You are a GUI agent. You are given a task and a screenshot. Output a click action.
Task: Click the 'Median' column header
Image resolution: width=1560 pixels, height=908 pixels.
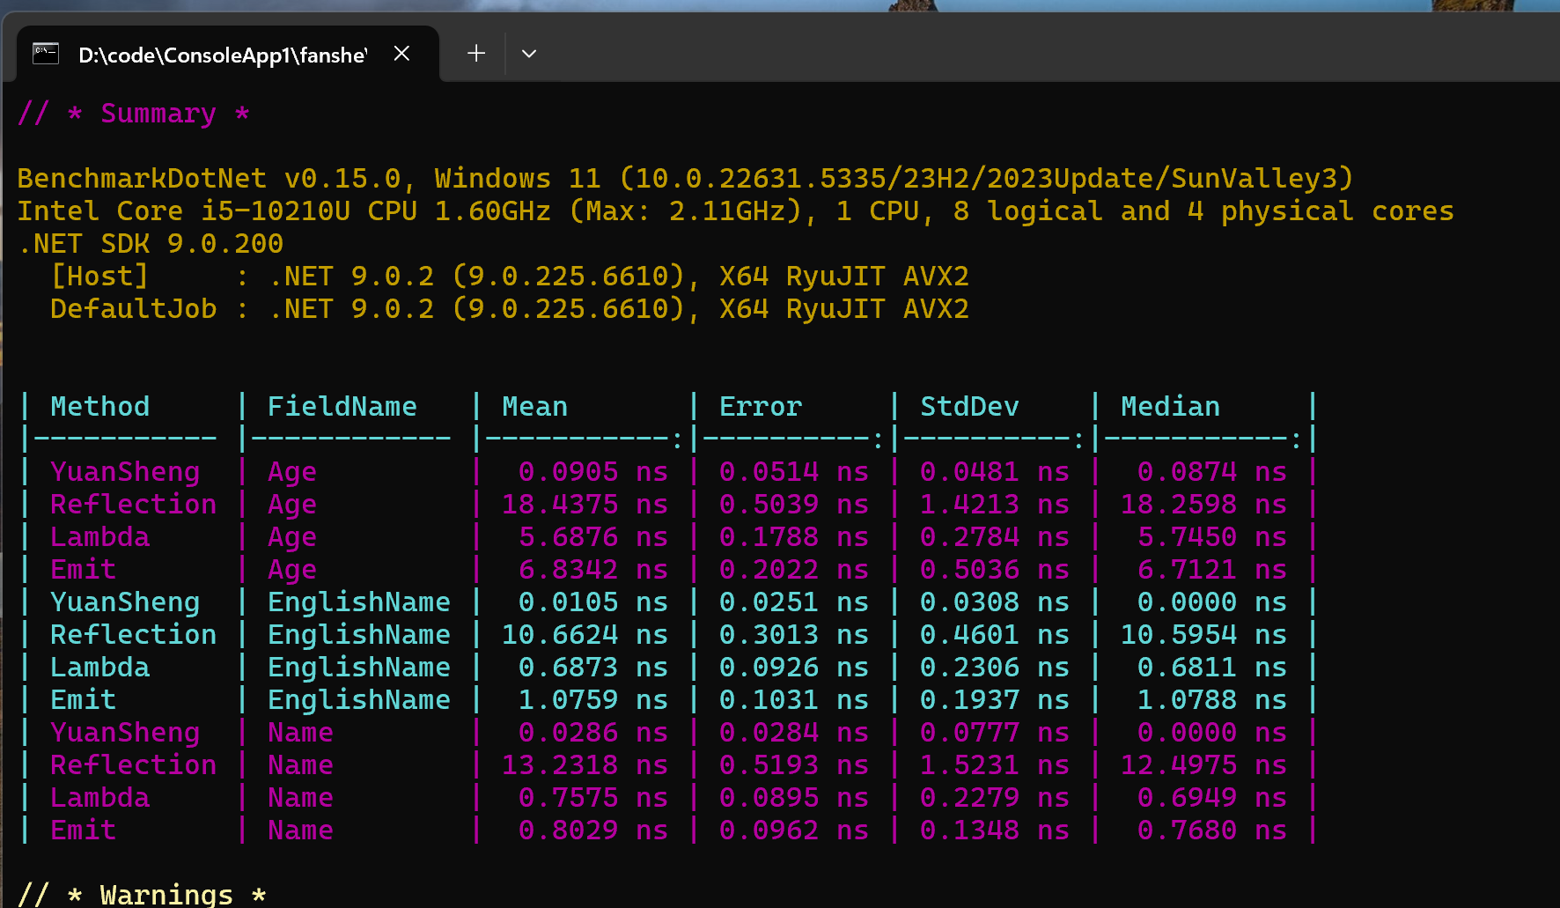(1170, 406)
